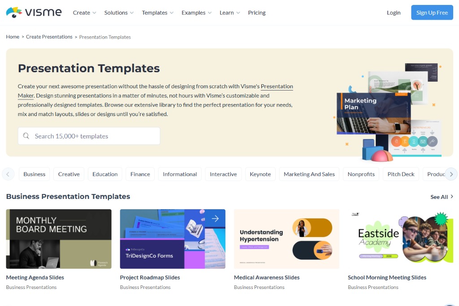This screenshot has height=306, width=459.
Task: Select the Pitch Deck category
Action: tap(401, 174)
